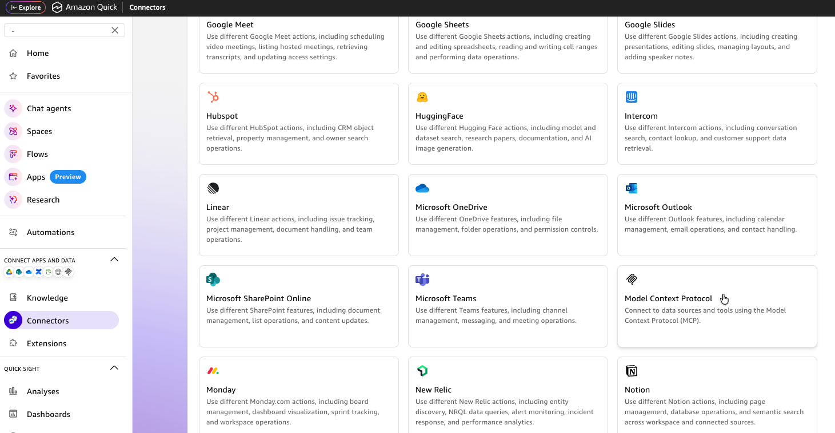The height and width of the screenshot is (433, 835).
Task: Click the Research sidebar icon
Action: pos(13,200)
